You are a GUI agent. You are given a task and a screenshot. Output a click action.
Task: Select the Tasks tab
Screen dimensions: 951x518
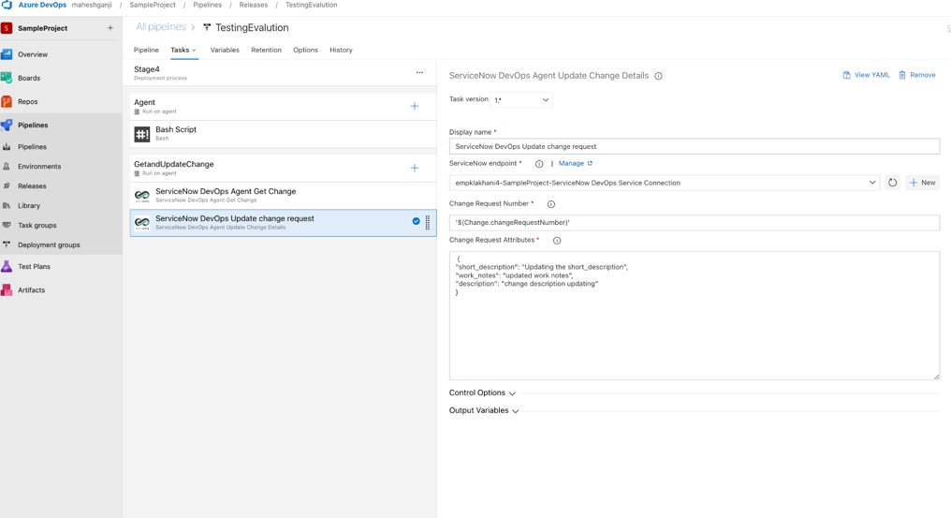180,50
